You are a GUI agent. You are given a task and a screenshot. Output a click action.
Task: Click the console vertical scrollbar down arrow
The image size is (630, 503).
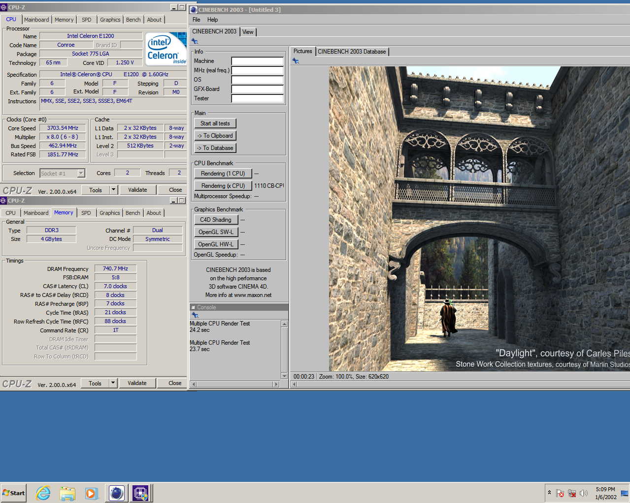pos(284,376)
